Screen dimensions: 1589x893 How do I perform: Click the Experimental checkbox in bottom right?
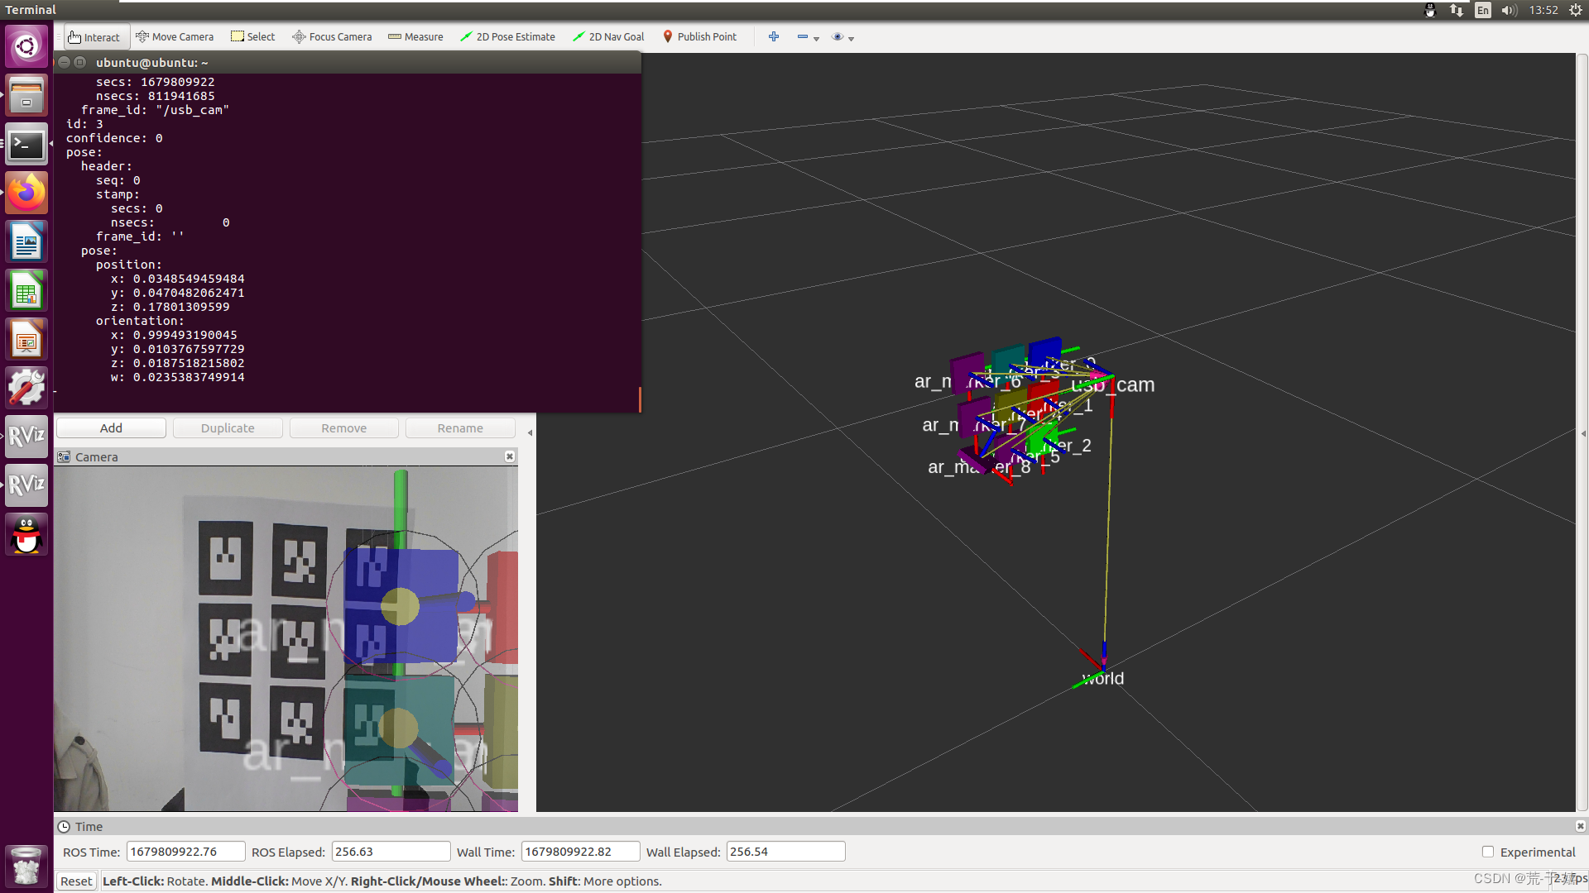pyautogui.click(x=1487, y=852)
